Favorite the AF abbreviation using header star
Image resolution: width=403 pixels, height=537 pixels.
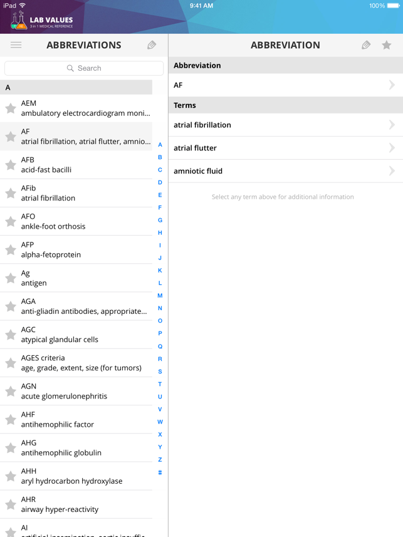(x=387, y=45)
